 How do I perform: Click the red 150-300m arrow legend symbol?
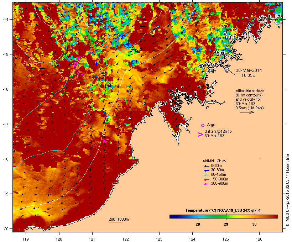[x=207, y=180]
